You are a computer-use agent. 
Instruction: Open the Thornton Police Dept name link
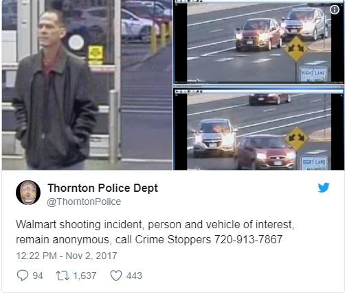pos(102,188)
